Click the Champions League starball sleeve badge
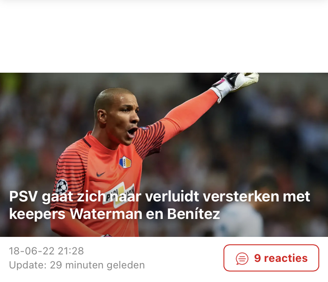 point(62,186)
